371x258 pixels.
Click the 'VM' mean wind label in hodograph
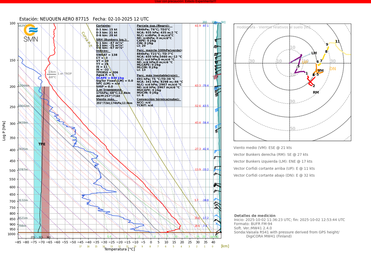click(x=321, y=71)
